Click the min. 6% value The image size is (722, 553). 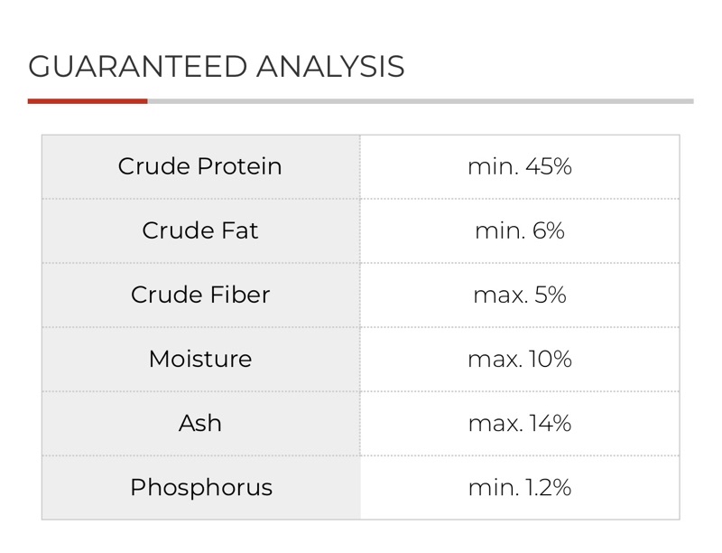click(520, 230)
